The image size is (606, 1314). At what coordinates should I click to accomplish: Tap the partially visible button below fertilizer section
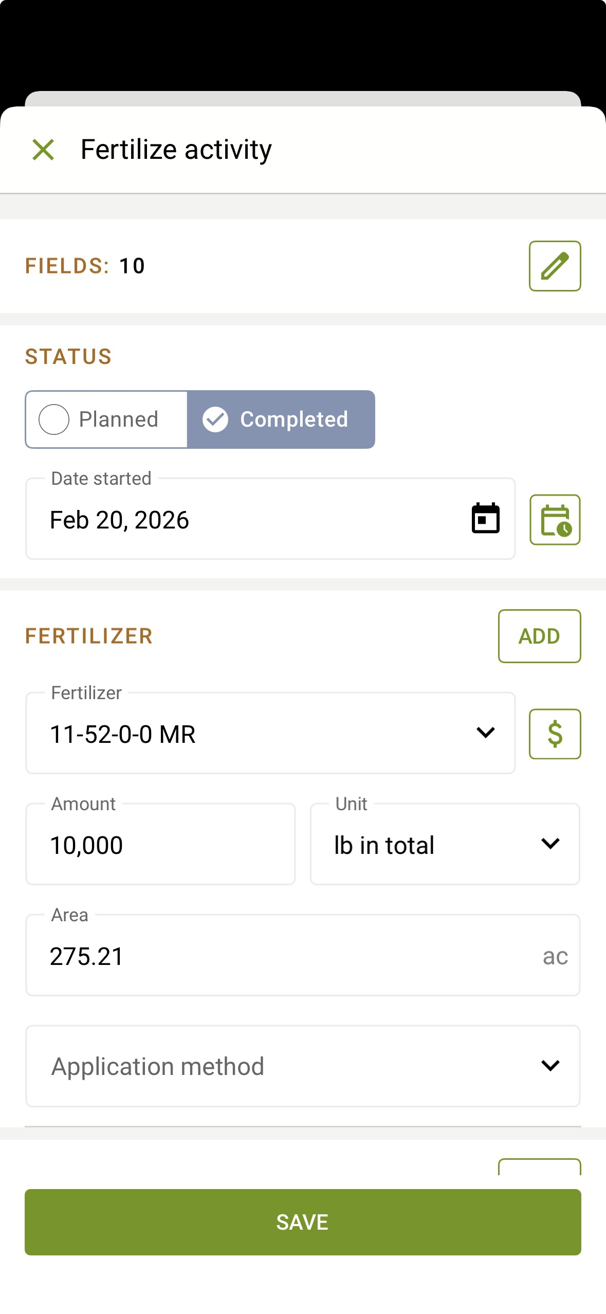539,1167
